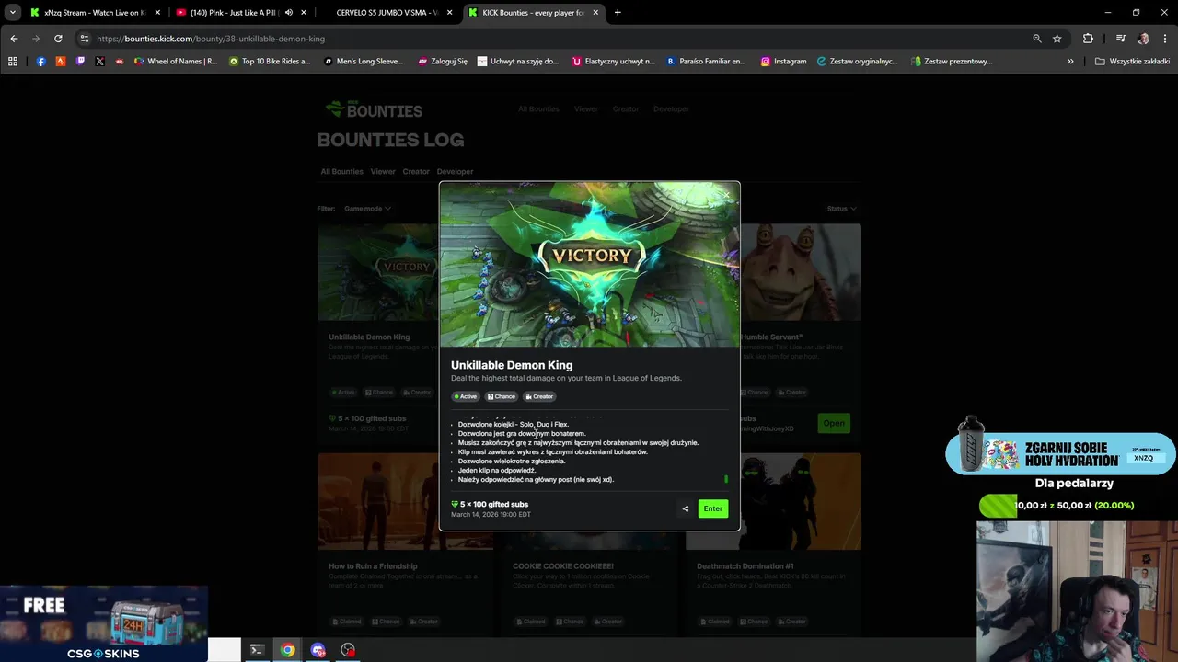The height and width of the screenshot is (662, 1178).
Task: Open the Twitch bookmark icon
Action: tap(80, 62)
